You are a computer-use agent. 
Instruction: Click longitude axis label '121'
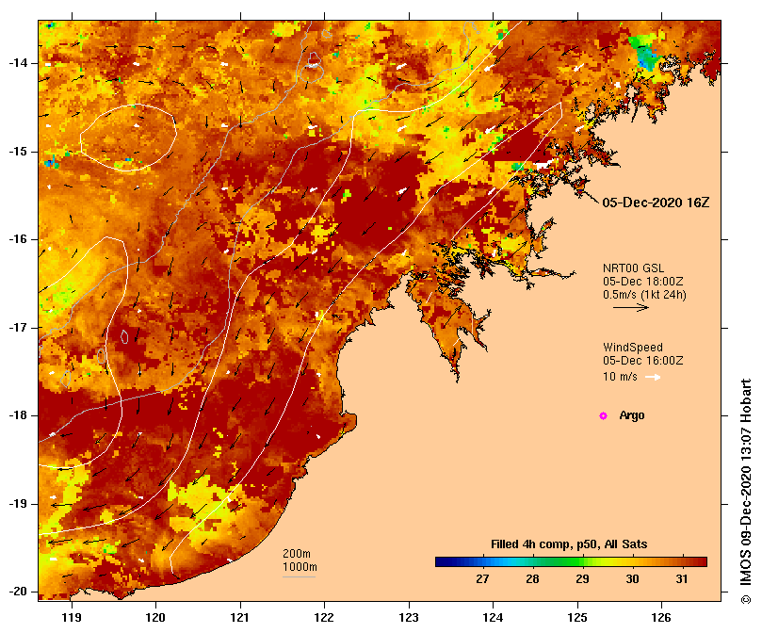[x=240, y=618]
